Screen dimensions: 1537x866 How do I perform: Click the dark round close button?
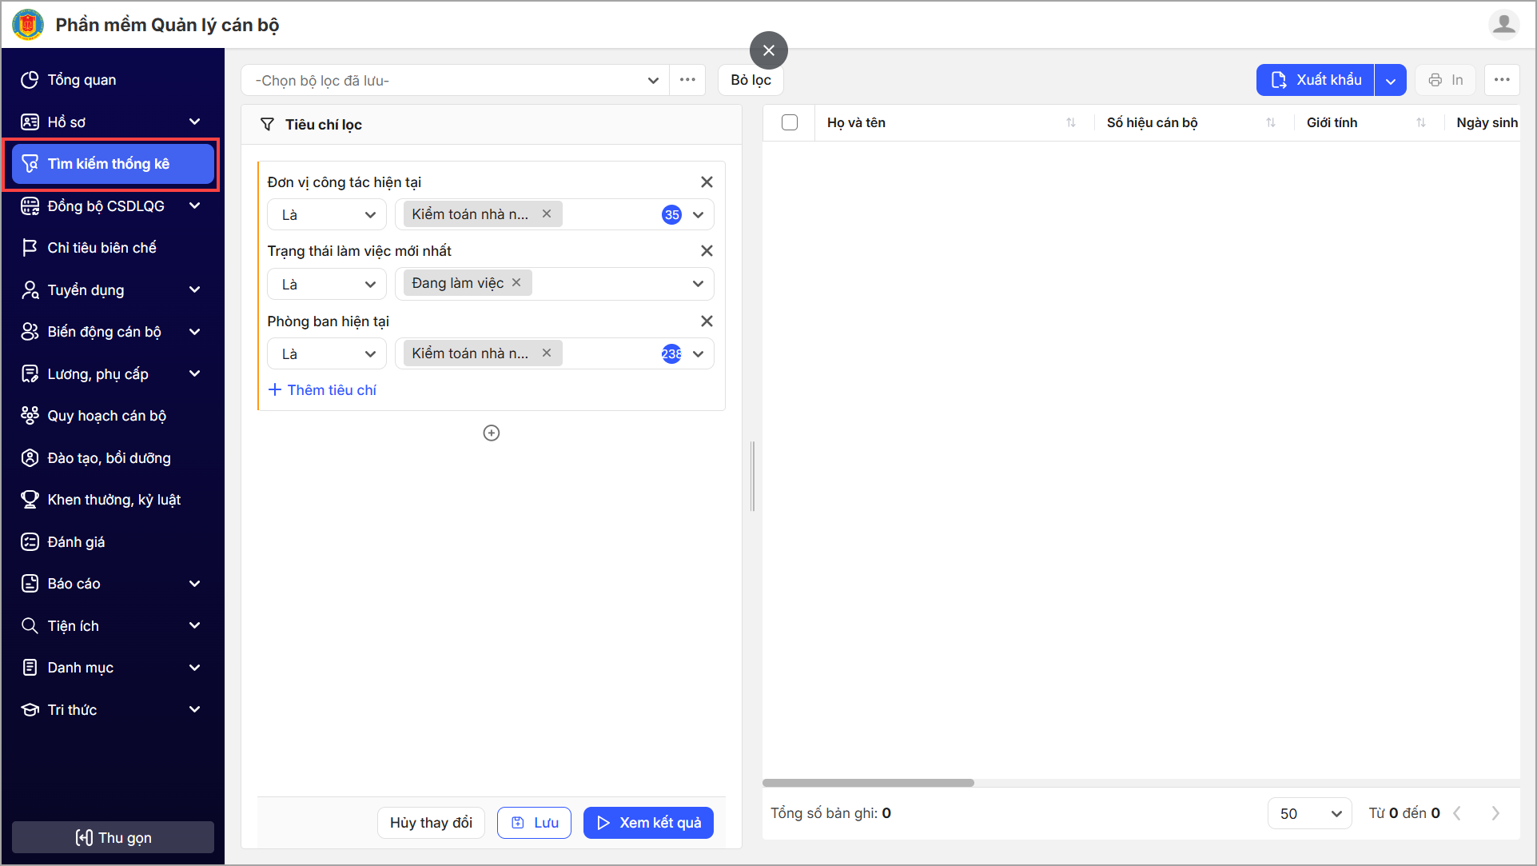tap(768, 50)
